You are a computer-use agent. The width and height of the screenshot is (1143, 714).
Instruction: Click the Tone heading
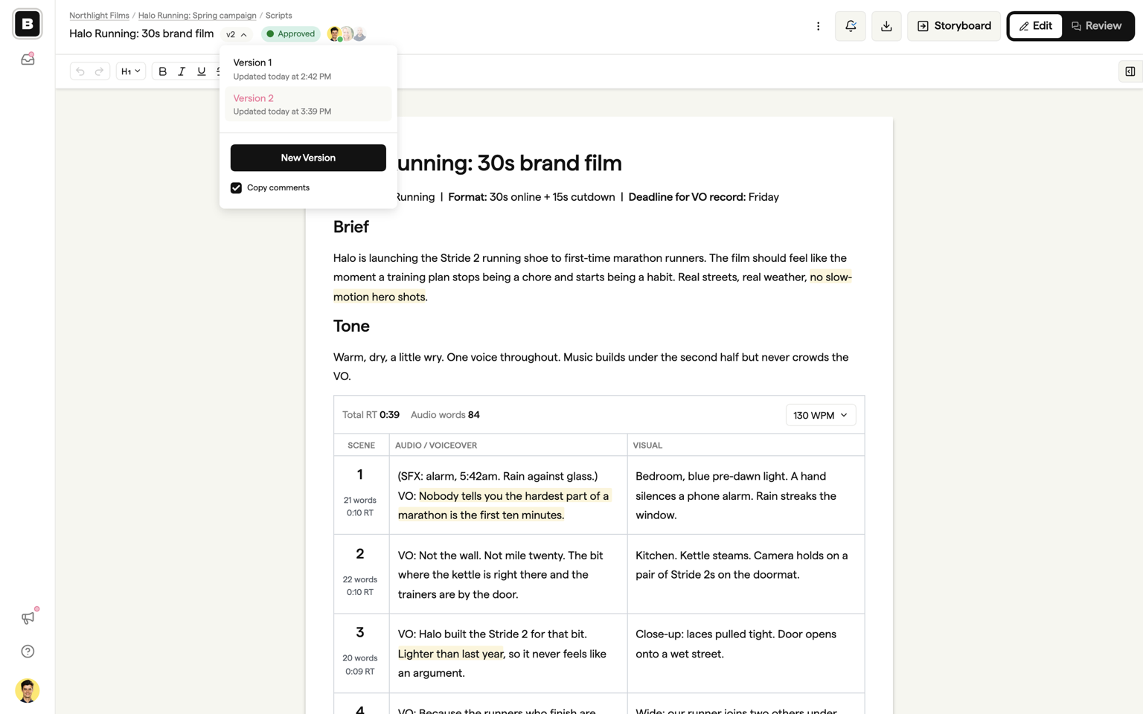point(351,326)
